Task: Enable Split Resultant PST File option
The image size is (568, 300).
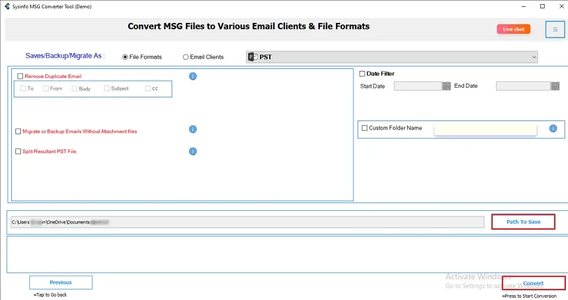Action: tap(18, 151)
